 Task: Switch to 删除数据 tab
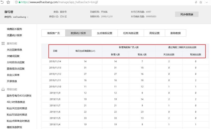click(175, 33)
